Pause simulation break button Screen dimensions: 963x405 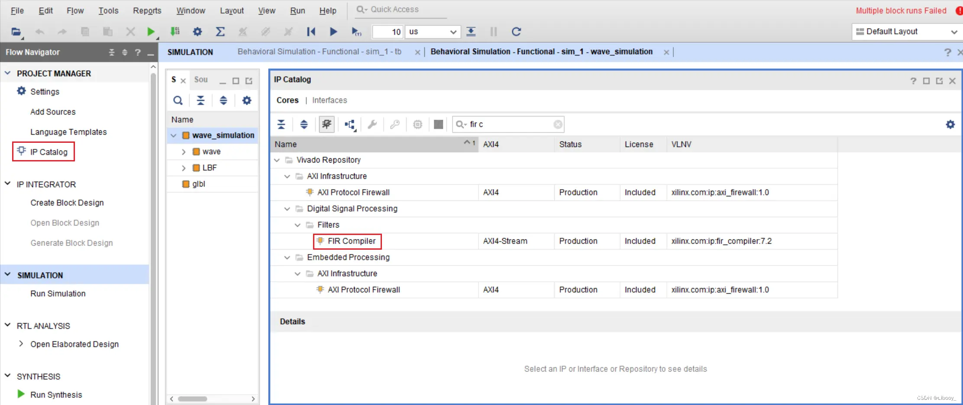click(494, 32)
